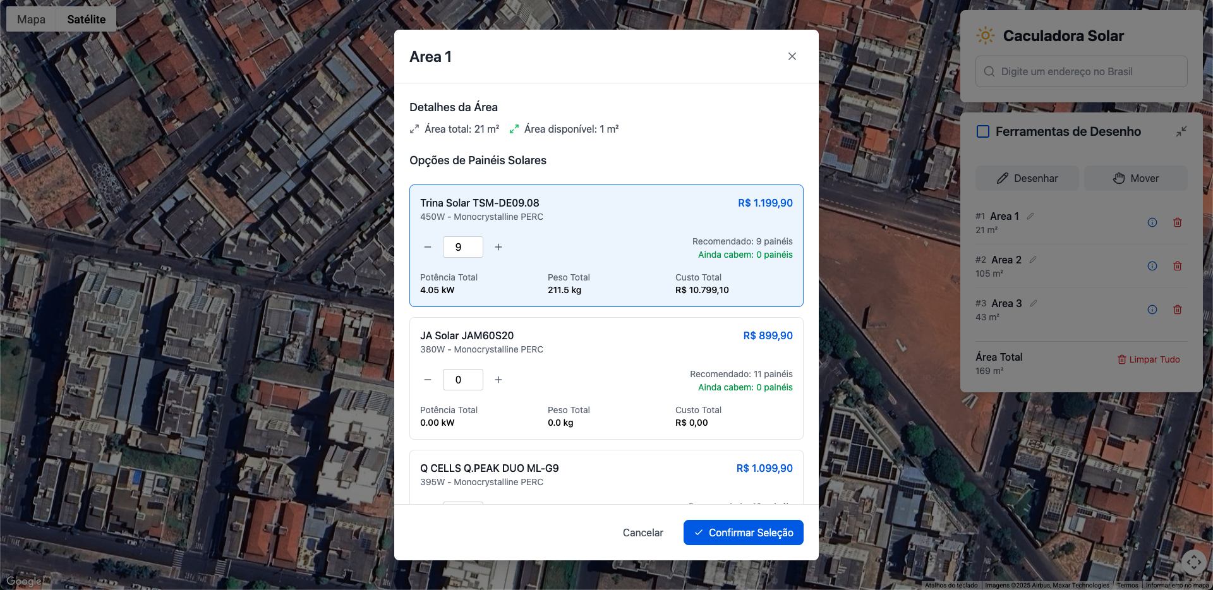Activate the Desenhar tool
The height and width of the screenshot is (590, 1213).
1027,178
